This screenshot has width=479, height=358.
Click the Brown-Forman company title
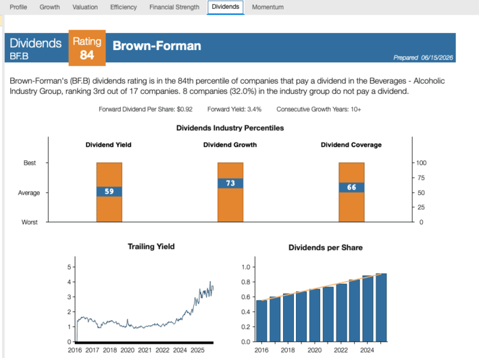click(157, 46)
